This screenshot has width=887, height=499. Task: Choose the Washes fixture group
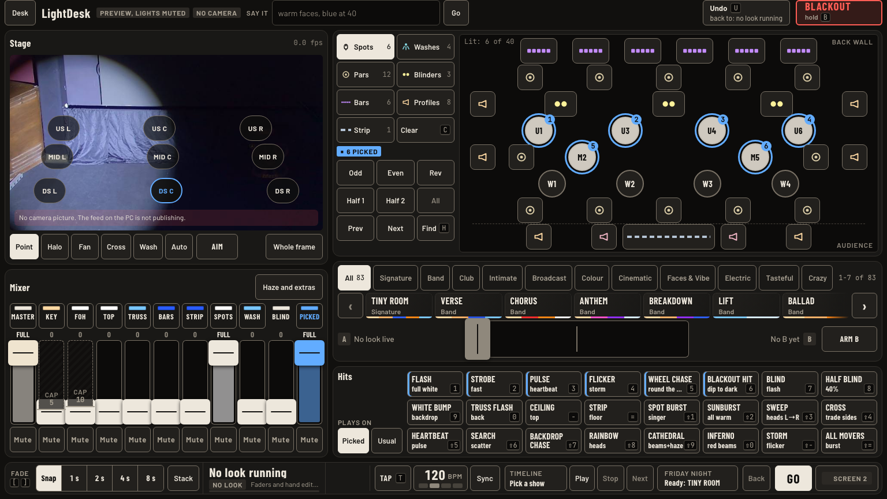click(x=426, y=47)
